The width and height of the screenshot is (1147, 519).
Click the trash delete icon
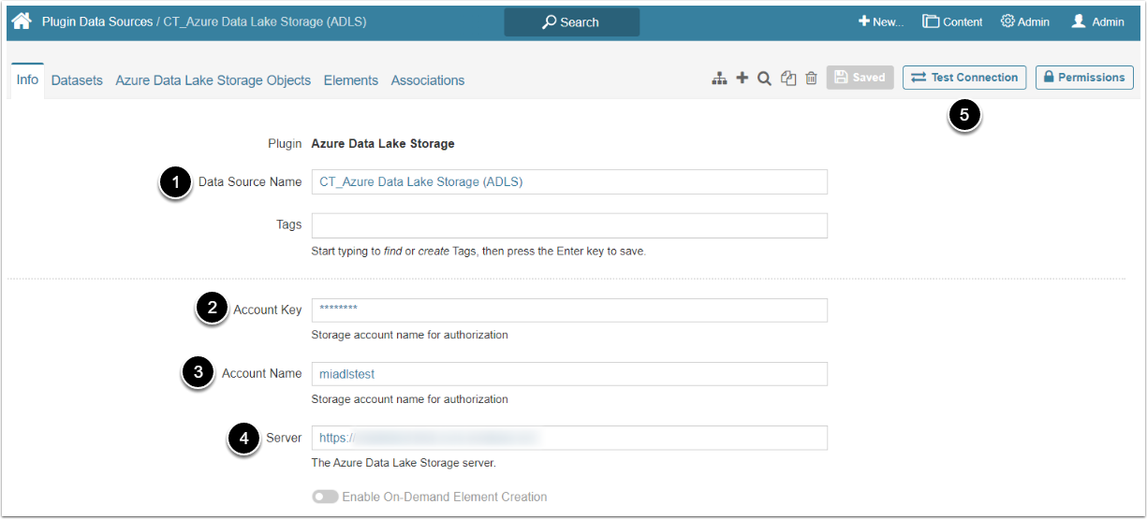click(x=812, y=79)
